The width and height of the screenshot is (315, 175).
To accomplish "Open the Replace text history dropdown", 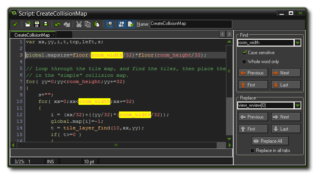I will (298, 106).
